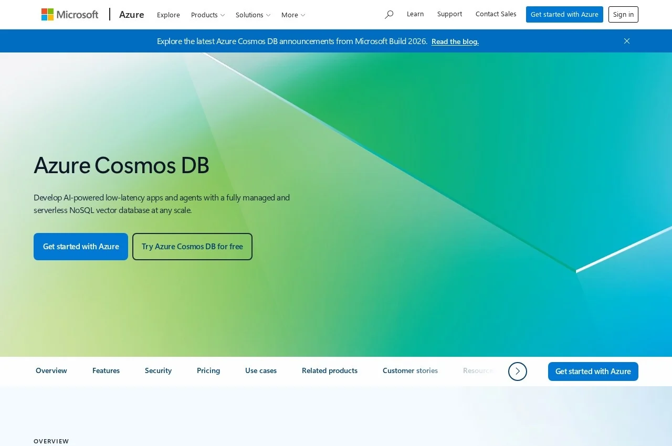Open the Customer stories tab

click(410, 371)
